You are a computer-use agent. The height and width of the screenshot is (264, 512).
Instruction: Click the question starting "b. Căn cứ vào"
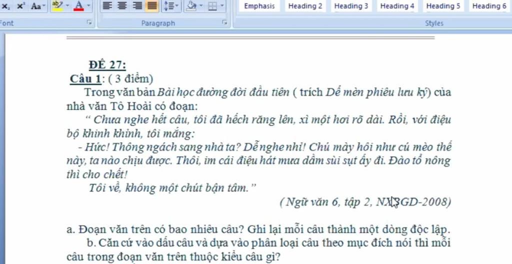point(258,250)
